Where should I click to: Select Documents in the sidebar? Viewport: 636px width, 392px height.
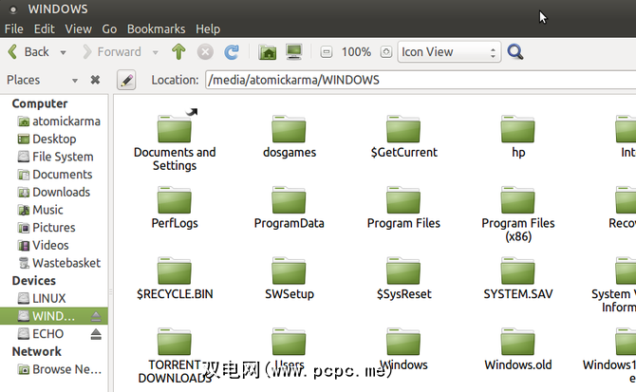(54, 175)
